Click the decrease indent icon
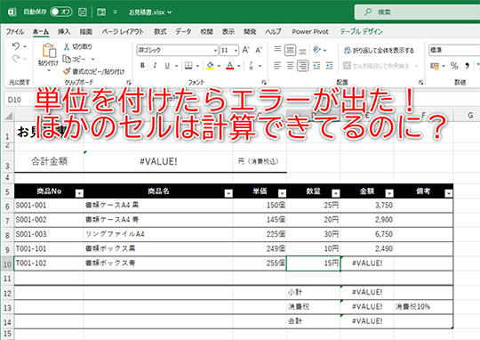Screen dimensions: 480x340 point(316,66)
